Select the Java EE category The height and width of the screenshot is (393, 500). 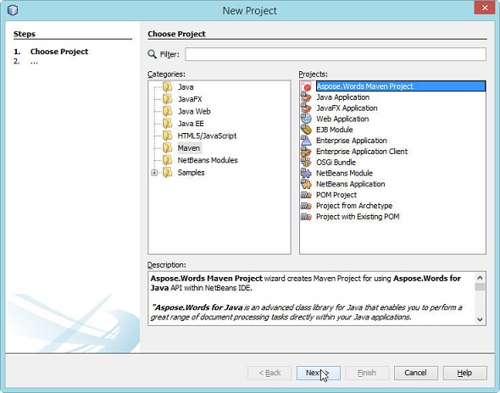pyautogui.click(x=191, y=124)
